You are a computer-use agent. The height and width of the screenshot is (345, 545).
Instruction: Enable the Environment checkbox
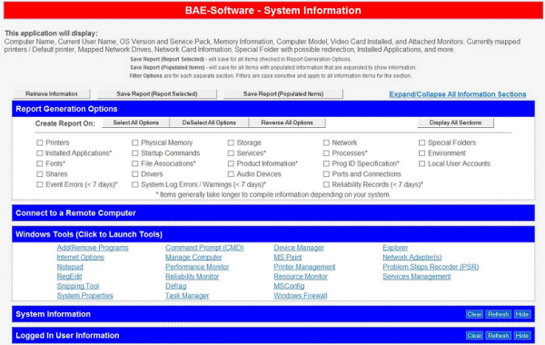[x=421, y=153]
